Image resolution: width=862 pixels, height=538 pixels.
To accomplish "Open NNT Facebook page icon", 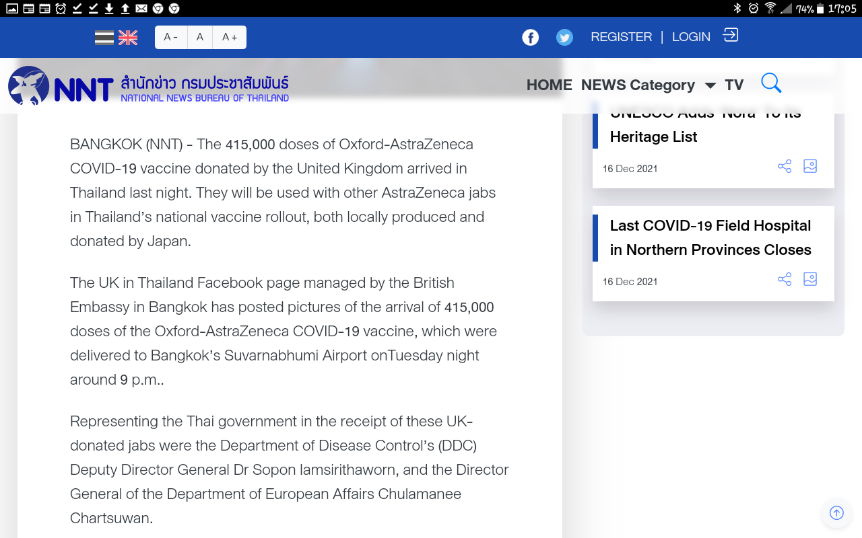I will click(x=531, y=38).
